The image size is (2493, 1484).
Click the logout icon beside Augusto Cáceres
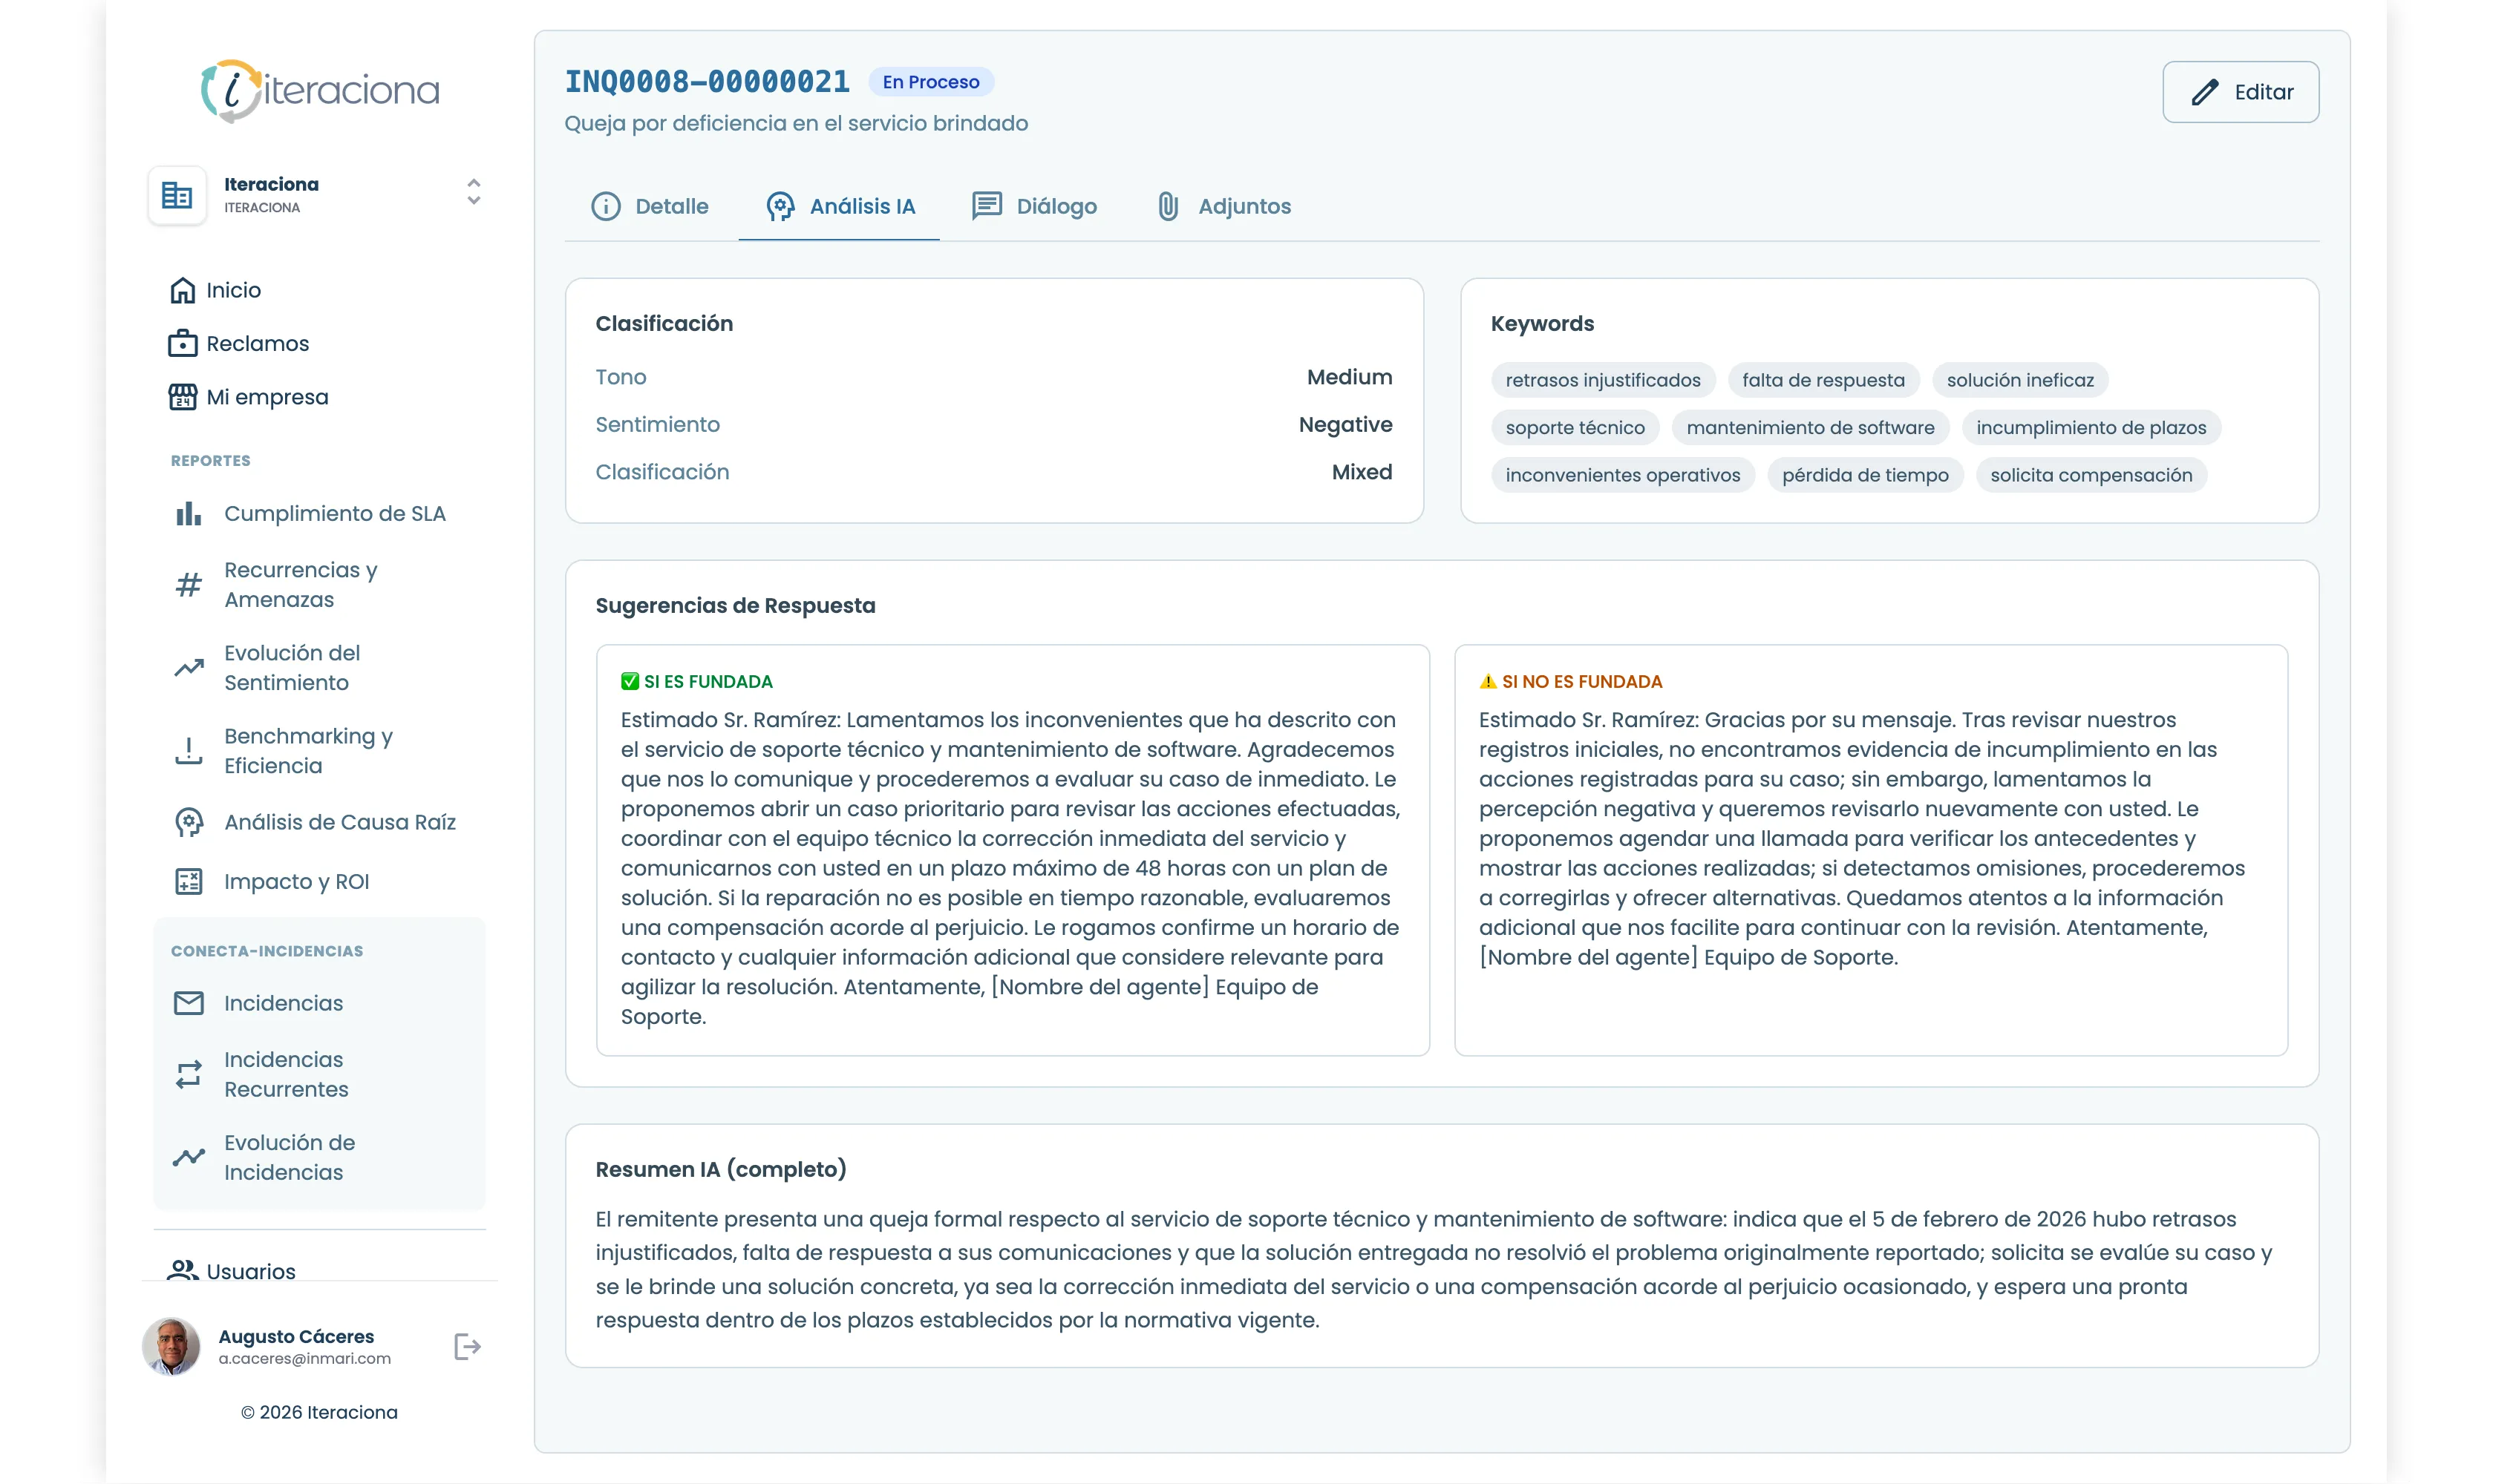pos(466,1346)
